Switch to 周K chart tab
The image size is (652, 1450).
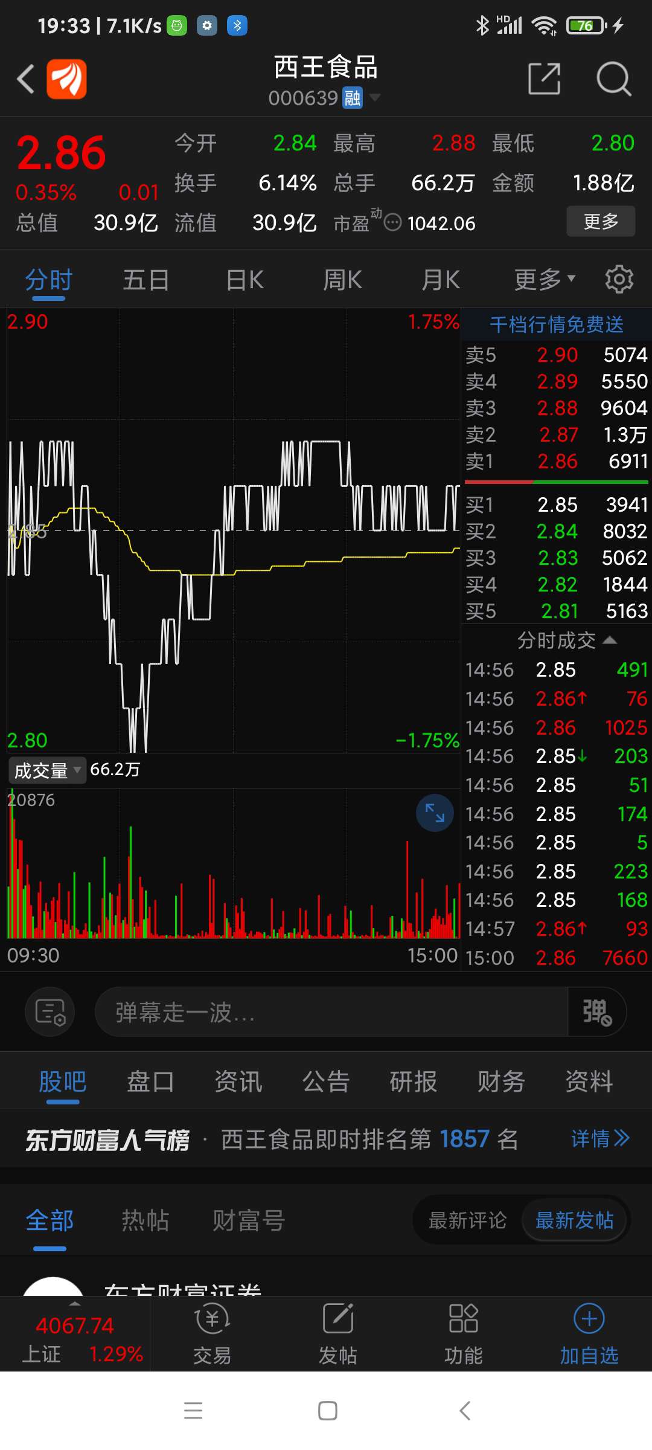point(342,280)
